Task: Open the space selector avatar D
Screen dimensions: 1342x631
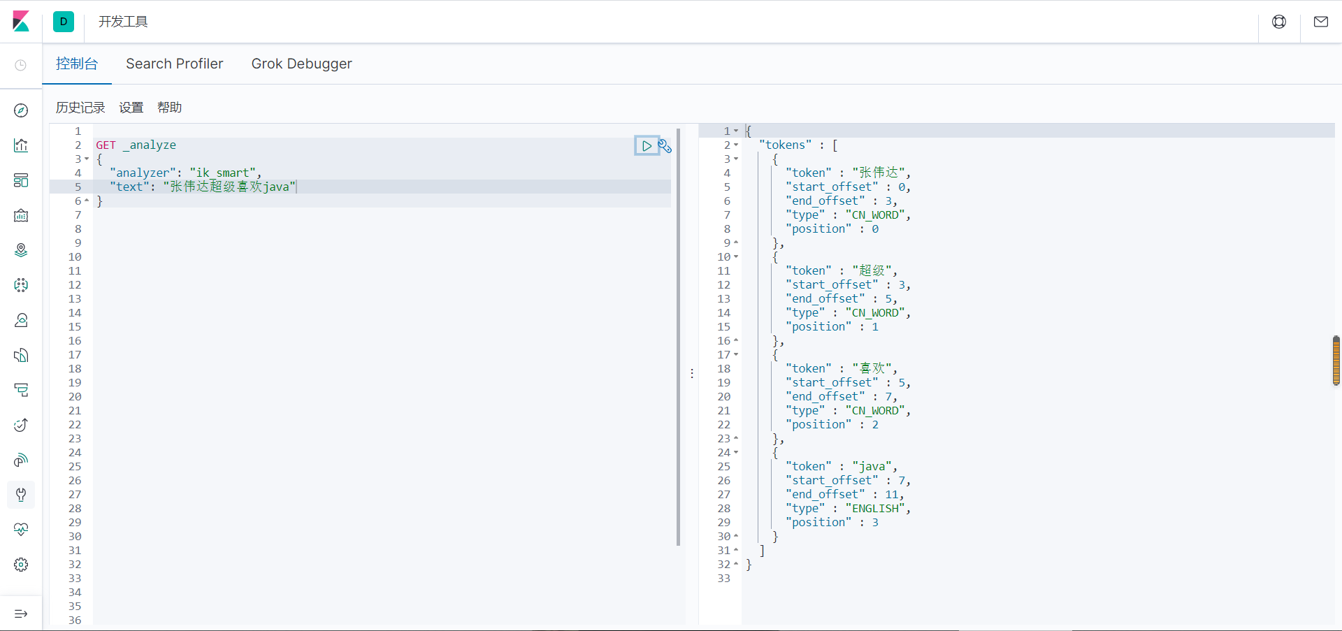Action: click(x=64, y=22)
